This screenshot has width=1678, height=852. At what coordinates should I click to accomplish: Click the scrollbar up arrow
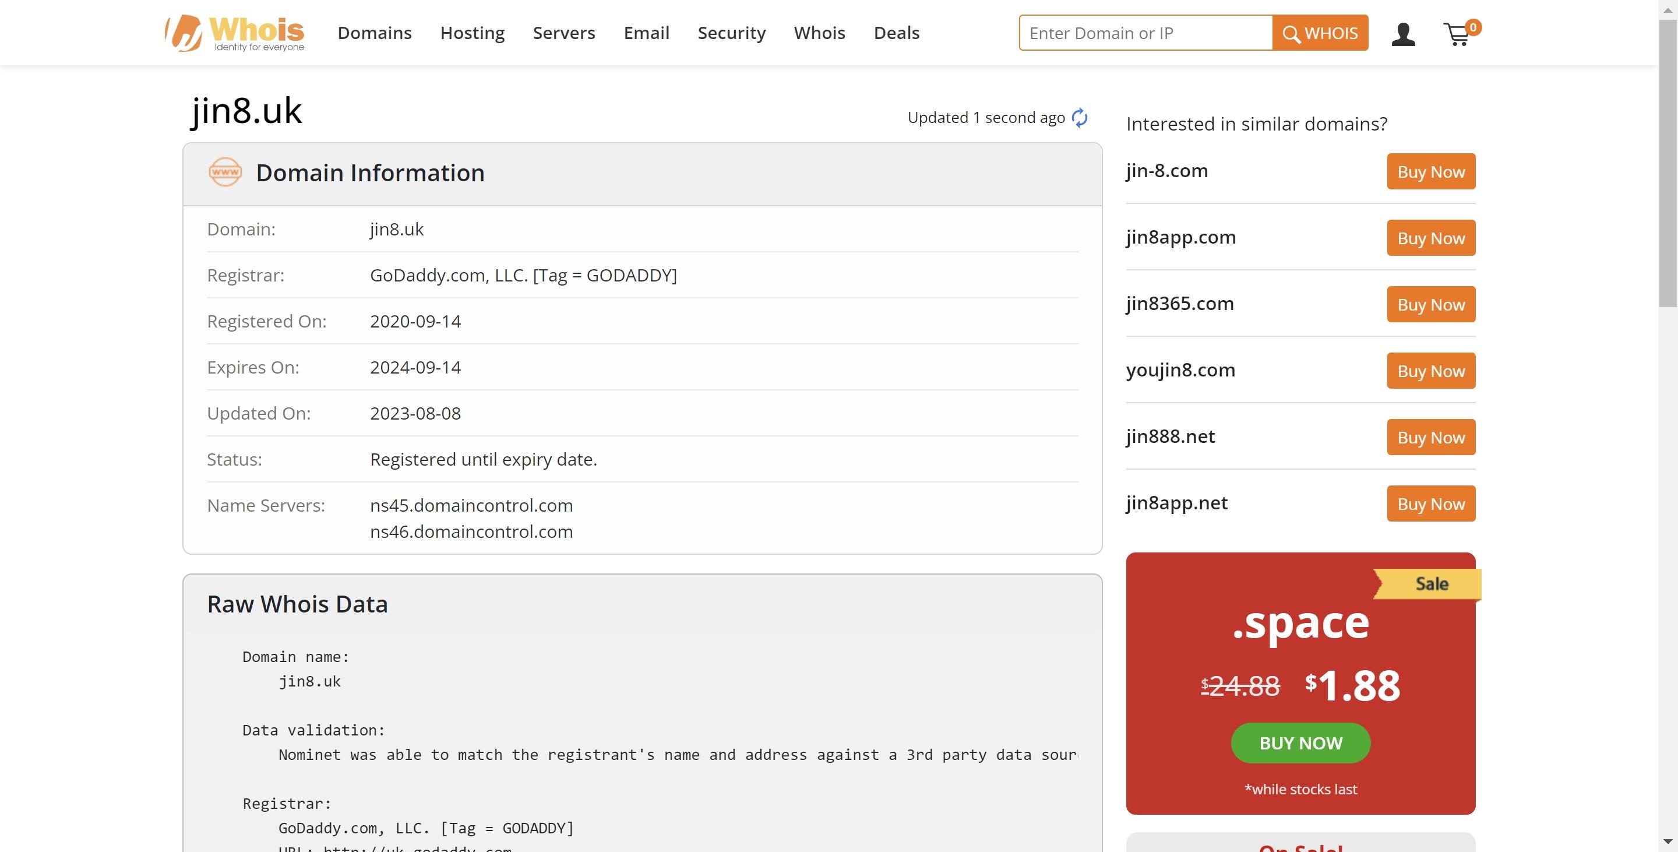[x=1668, y=9]
